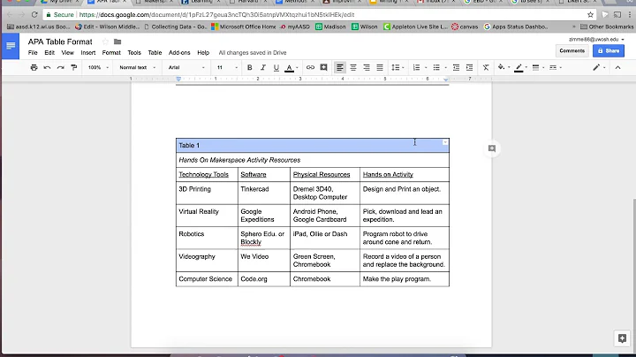The height and width of the screenshot is (357, 636).
Task: Open the Edit menu
Action: pos(49,53)
